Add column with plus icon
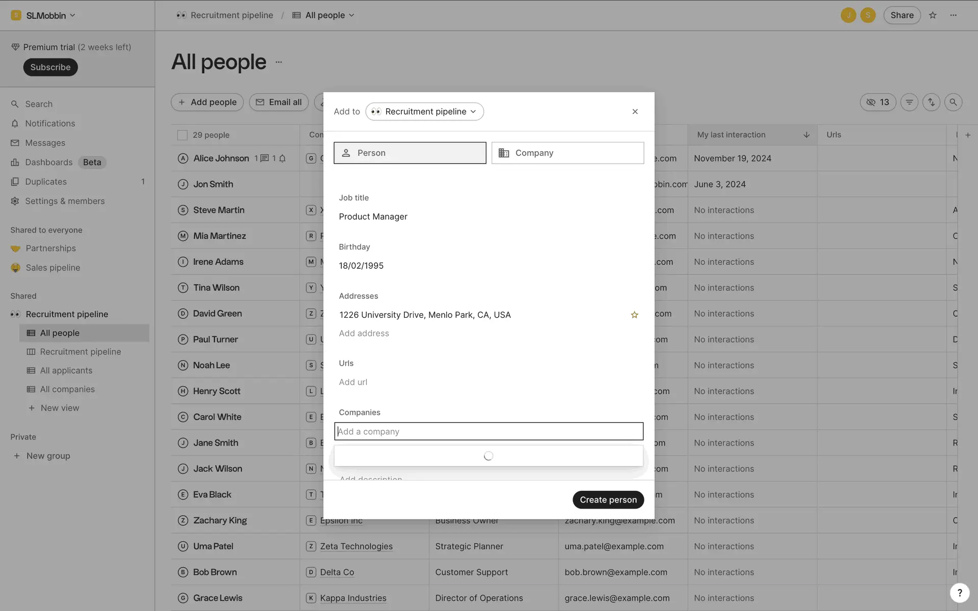The height and width of the screenshot is (611, 978). (x=968, y=135)
